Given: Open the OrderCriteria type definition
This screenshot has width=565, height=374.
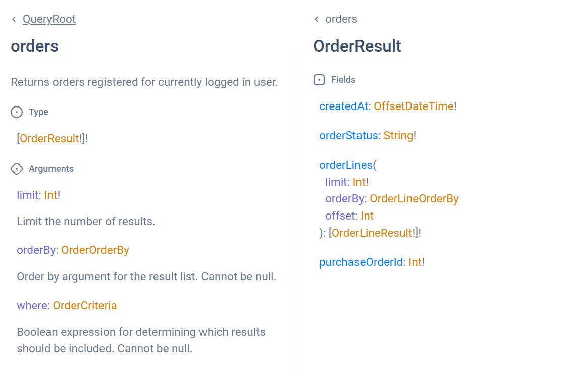Looking at the screenshot, I should click(85, 305).
